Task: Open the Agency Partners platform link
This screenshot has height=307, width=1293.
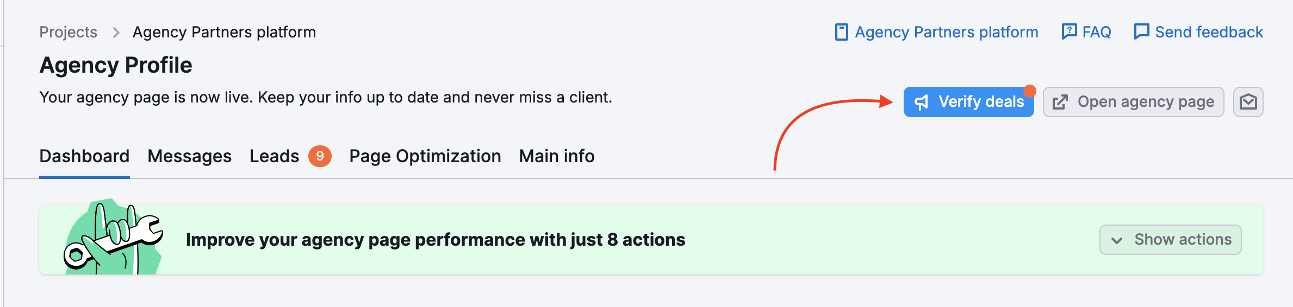Action: tap(946, 32)
